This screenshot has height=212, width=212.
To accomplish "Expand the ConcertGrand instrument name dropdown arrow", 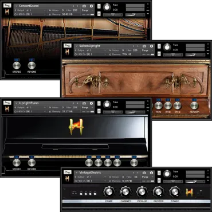I will 16,6.
